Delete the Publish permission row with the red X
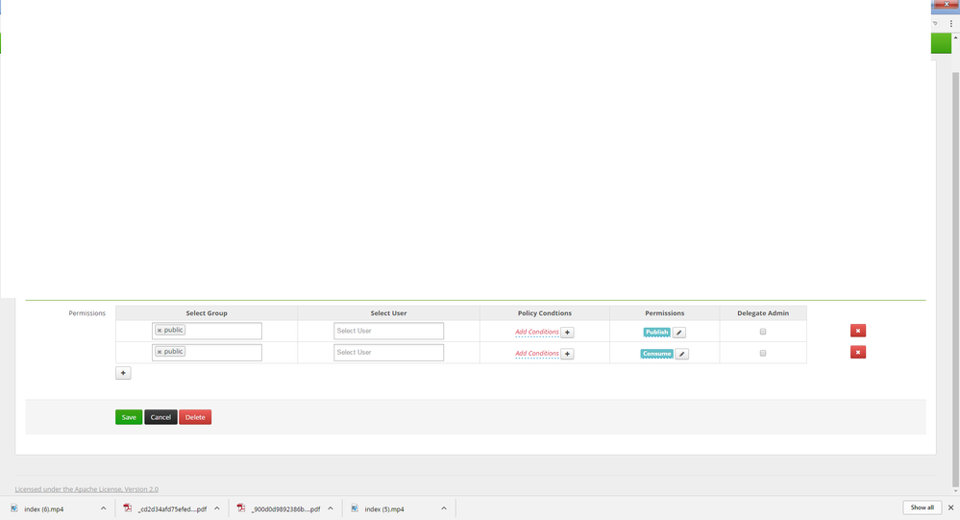 pyautogui.click(x=858, y=331)
